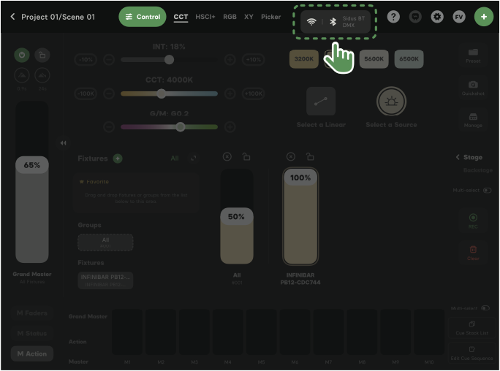Image resolution: width=500 pixels, height=371 pixels.
Task: Click the green plus add button
Action: 484,17
